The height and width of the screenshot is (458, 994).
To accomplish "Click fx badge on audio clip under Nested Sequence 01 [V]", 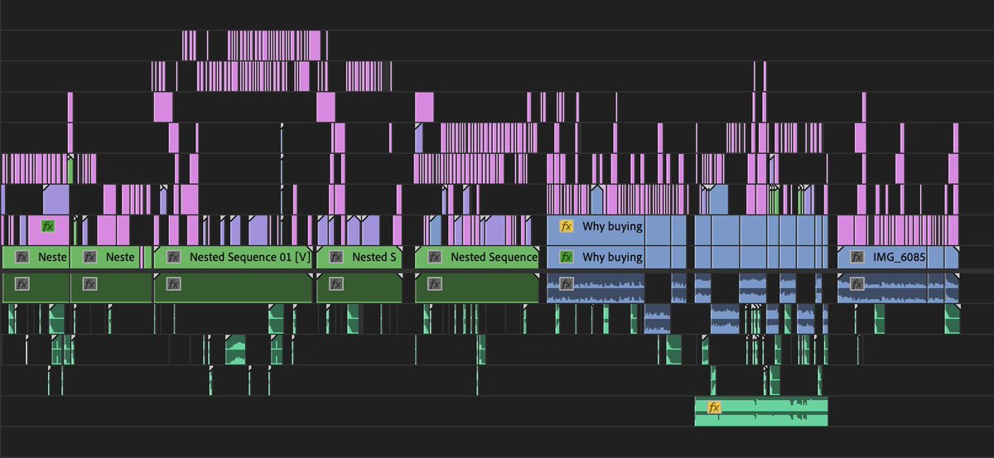I will tap(174, 284).
